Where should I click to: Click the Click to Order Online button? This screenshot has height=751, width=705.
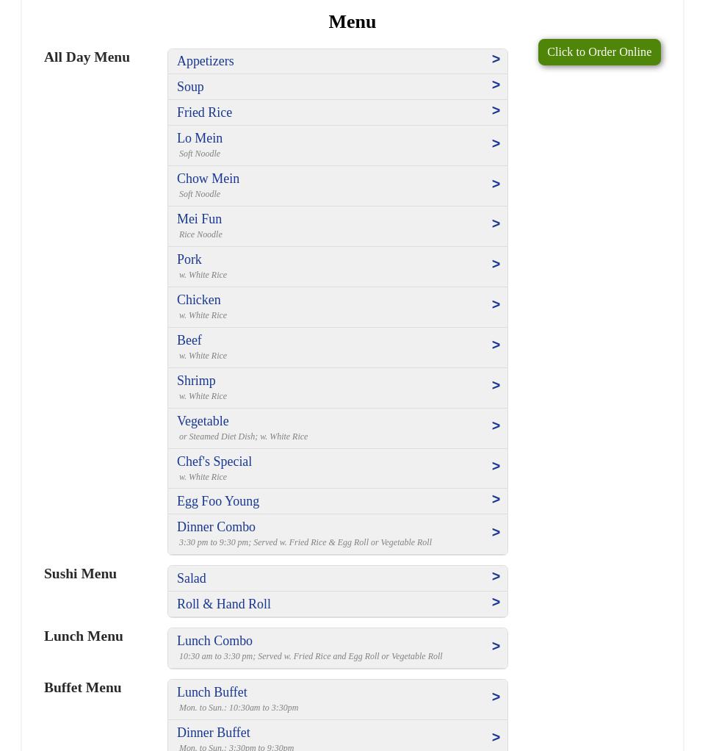(599, 52)
